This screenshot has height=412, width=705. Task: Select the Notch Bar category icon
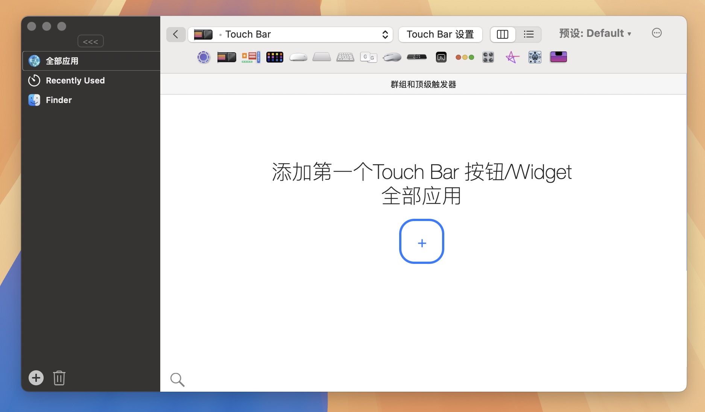(x=558, y=57)
